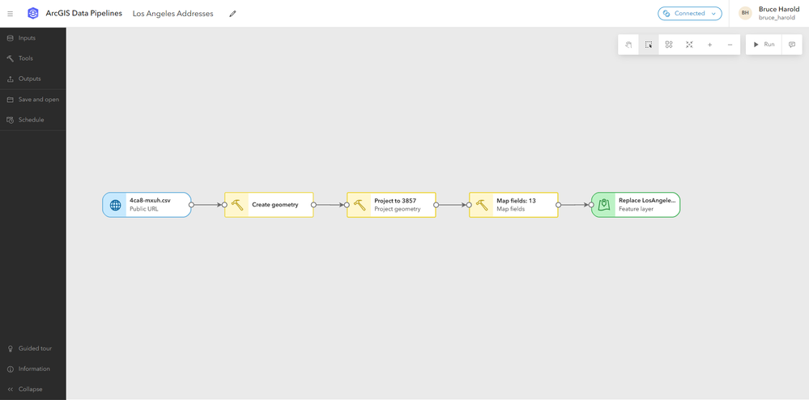Click the Tools hammer icon in sidebar
The image size is (809, 400).
pyautogui.click(x=10, y=58)
